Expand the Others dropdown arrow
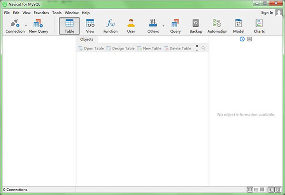Viewport: 285px width, 195px height. tap(163, 26)
